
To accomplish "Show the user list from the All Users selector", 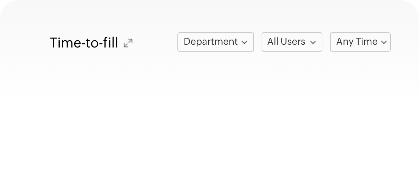I will 292,42.
